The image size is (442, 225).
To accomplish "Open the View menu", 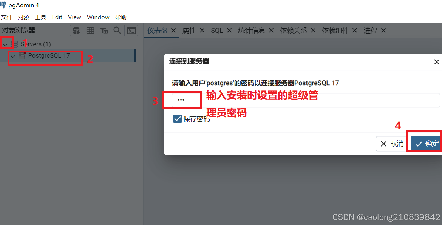I will tap(74, 17).
